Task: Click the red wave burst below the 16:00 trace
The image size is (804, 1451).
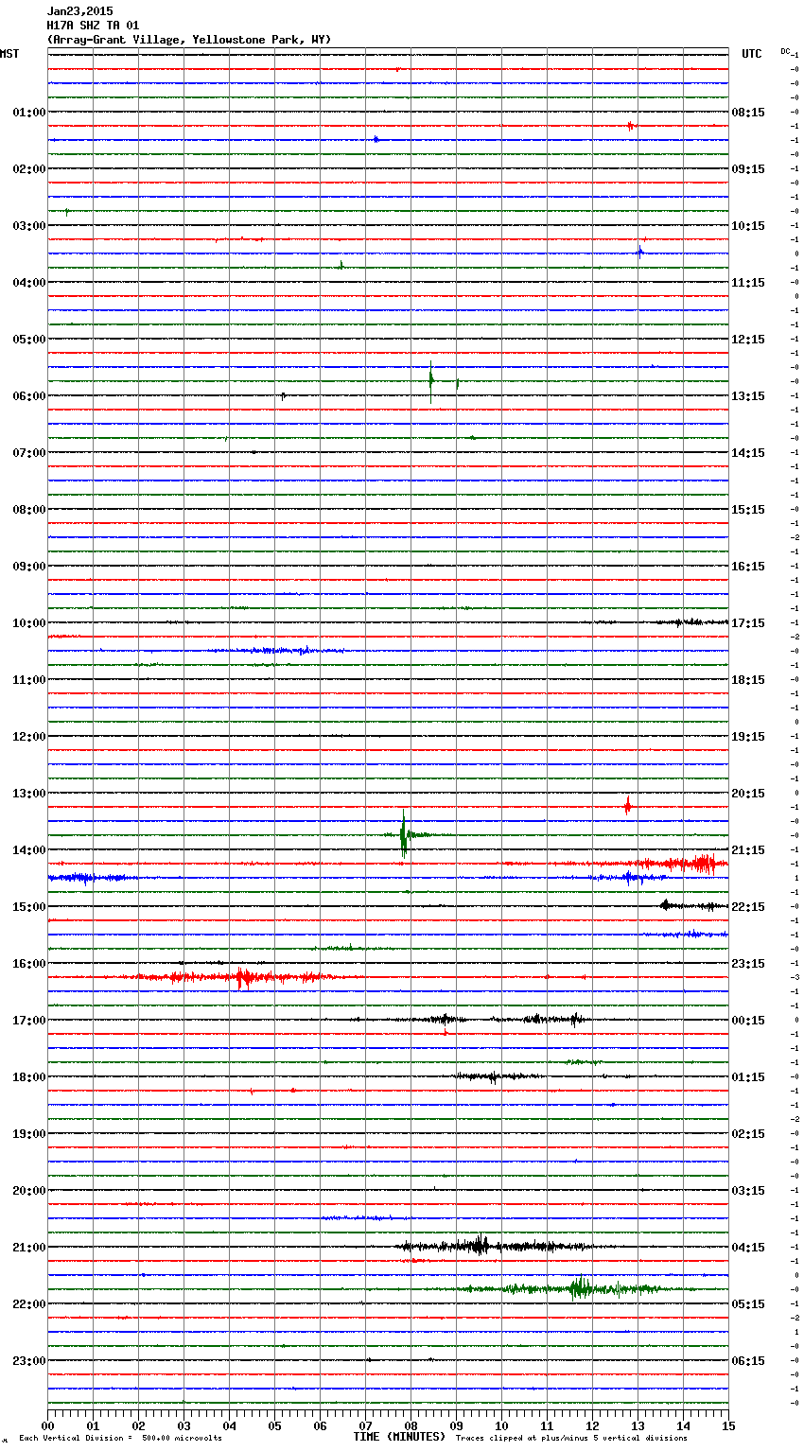Action: (236, 976)
